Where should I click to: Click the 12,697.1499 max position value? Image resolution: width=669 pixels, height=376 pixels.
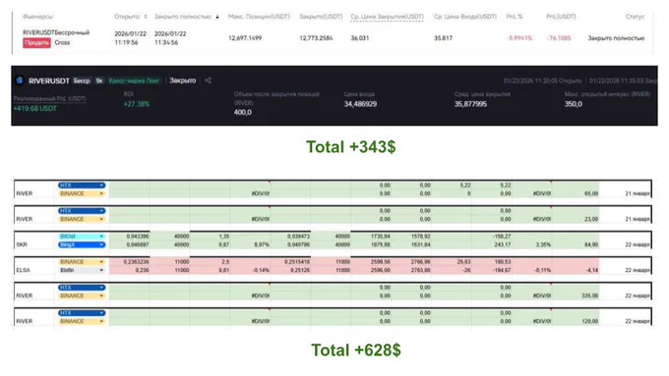click(x=245, y=38)
